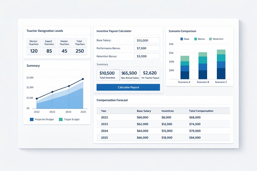Viewport: 257px width, 171px height.
Task: Select the Total Teachers card
Action: pyautogui.click(x=80, y=47)
